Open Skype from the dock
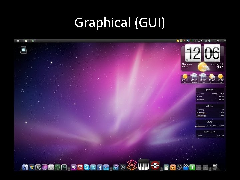 click(x=87, y=167)
